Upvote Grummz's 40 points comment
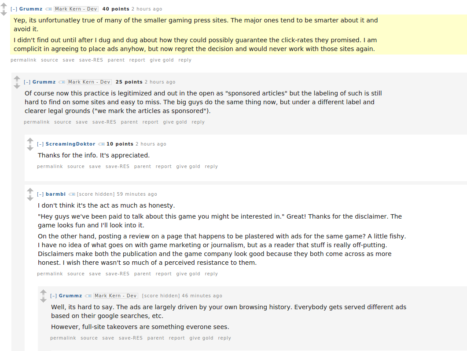 [4, 6]
